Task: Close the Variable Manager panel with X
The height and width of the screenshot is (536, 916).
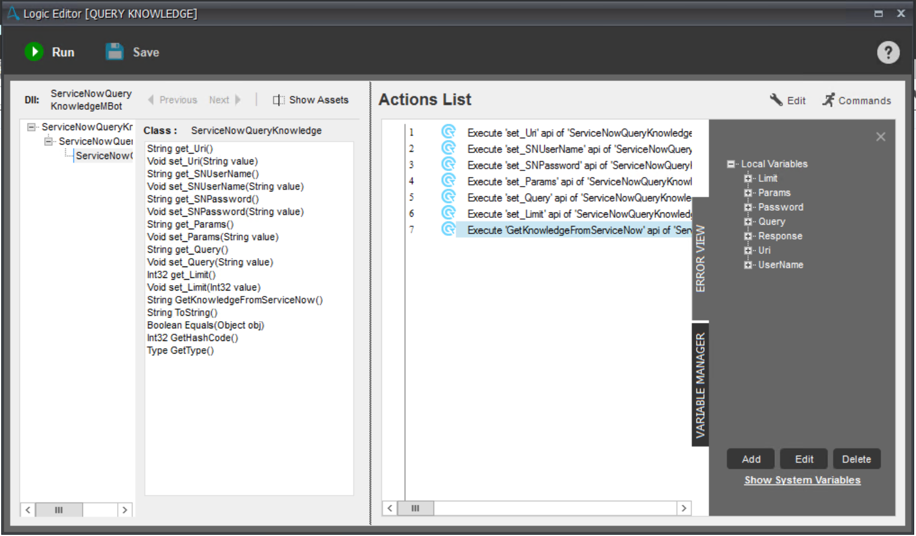Action: pyautogui.click(x=880, y=137)
